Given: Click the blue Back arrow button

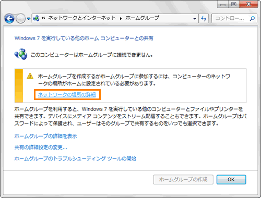Looking at the screenshot, I should coord(9,18).
